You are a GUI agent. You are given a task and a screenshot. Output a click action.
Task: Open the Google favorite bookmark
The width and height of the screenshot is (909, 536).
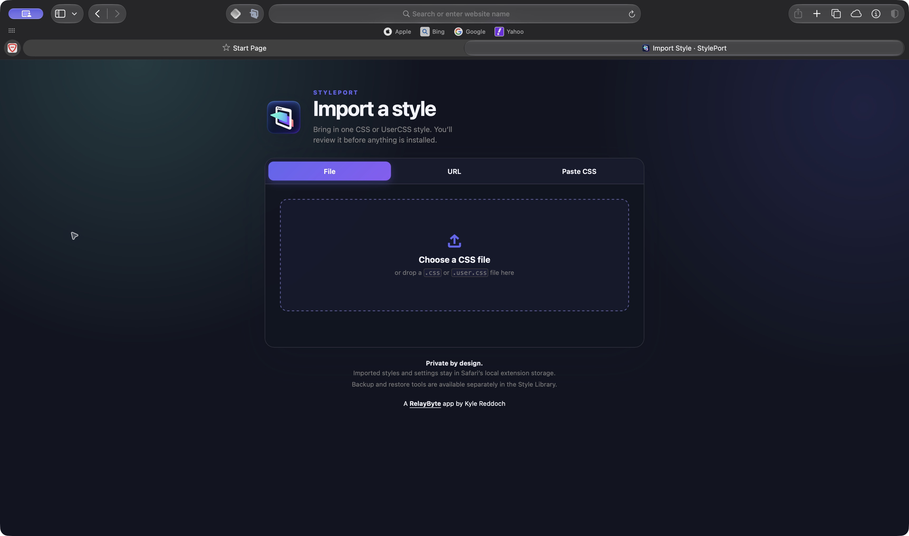470,32
